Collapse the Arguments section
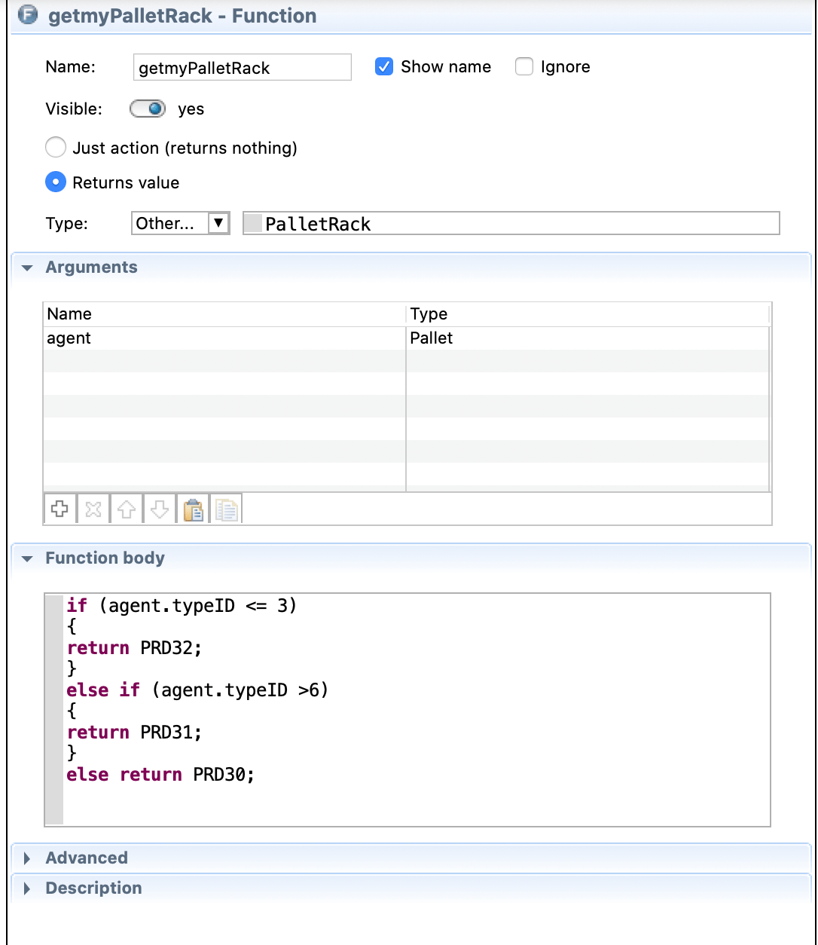818x945 pixels. (x=28, y=268)
